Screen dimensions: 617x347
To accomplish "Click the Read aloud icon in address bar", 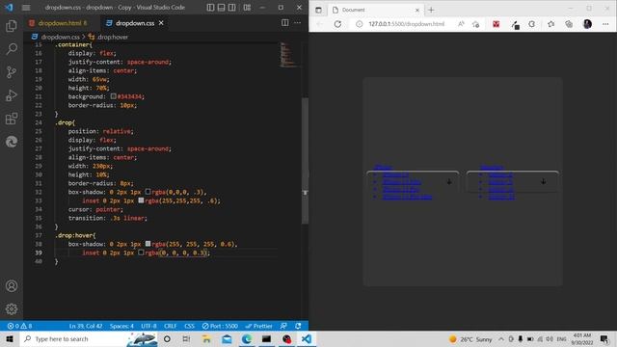I will pos(461,24).
